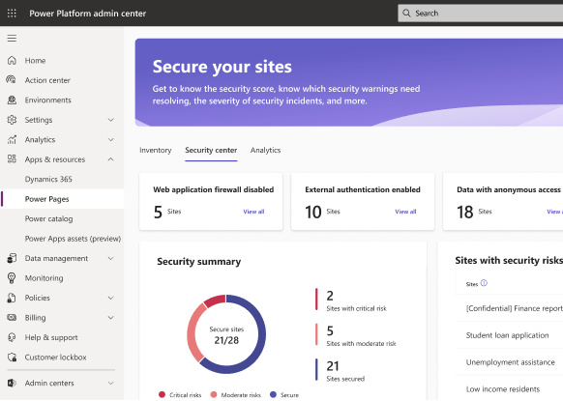View all external authentication sites
The image size is (563, 401).
(x=405, y=212)
